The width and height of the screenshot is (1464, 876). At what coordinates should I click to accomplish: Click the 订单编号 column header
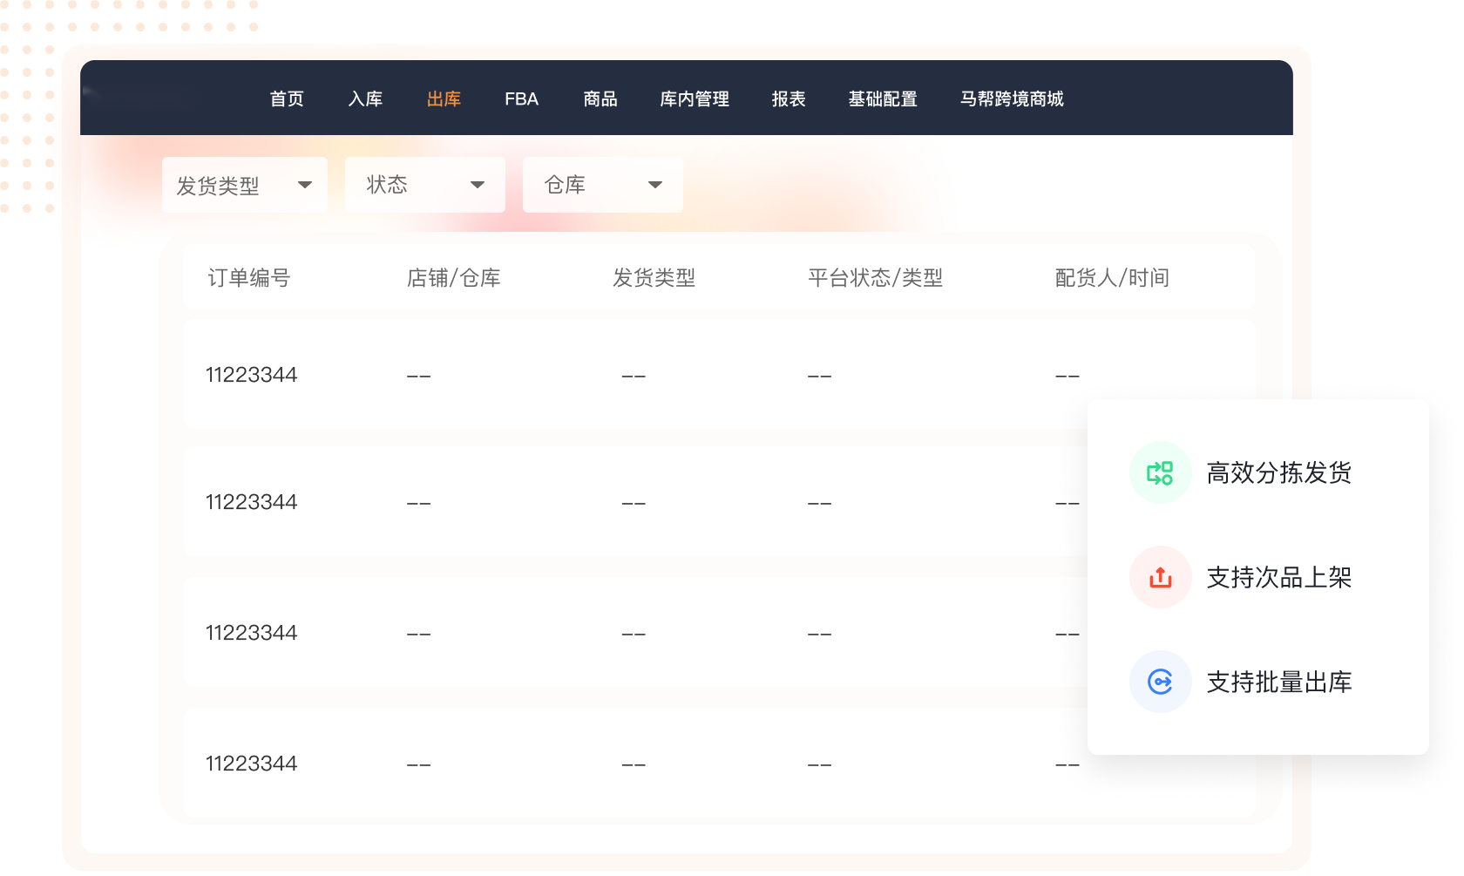click(x=248, y=278)
